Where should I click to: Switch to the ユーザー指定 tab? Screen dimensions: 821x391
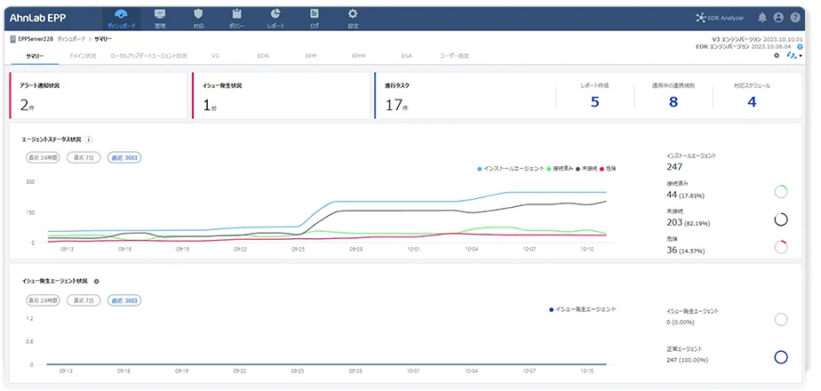pyautogui.click(x=455, y=55)
